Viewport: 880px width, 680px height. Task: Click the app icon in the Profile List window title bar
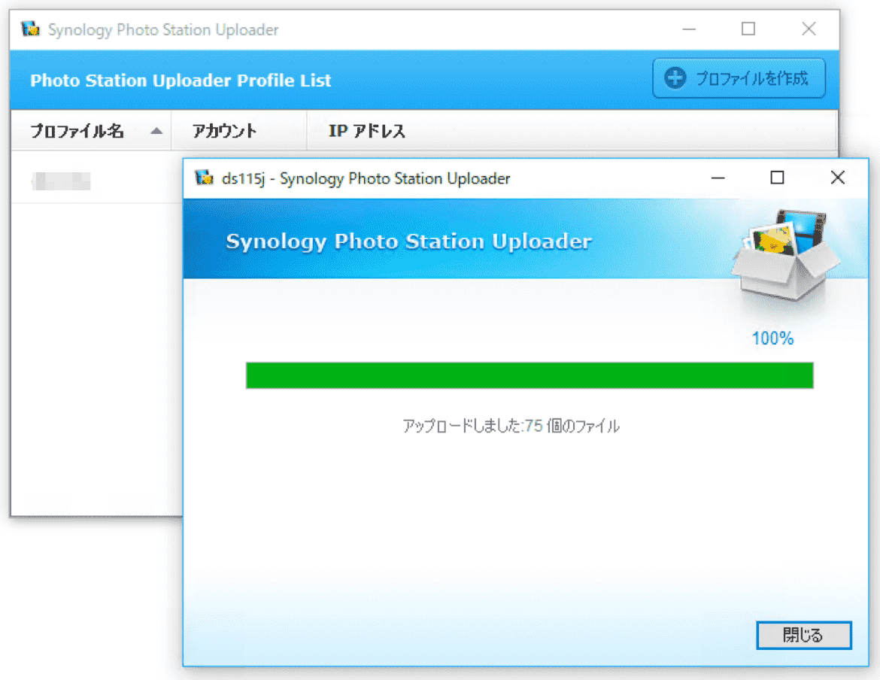coord(30,29)
